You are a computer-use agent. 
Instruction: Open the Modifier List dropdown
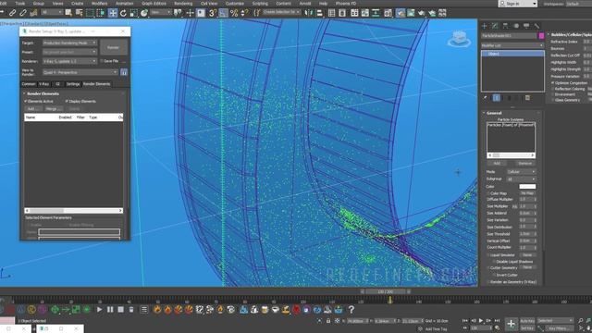512,45
